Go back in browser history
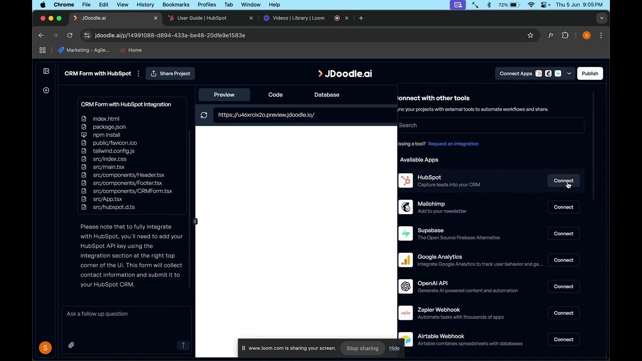The height and width of the screenshot is (361, 642). coord(41,35)
